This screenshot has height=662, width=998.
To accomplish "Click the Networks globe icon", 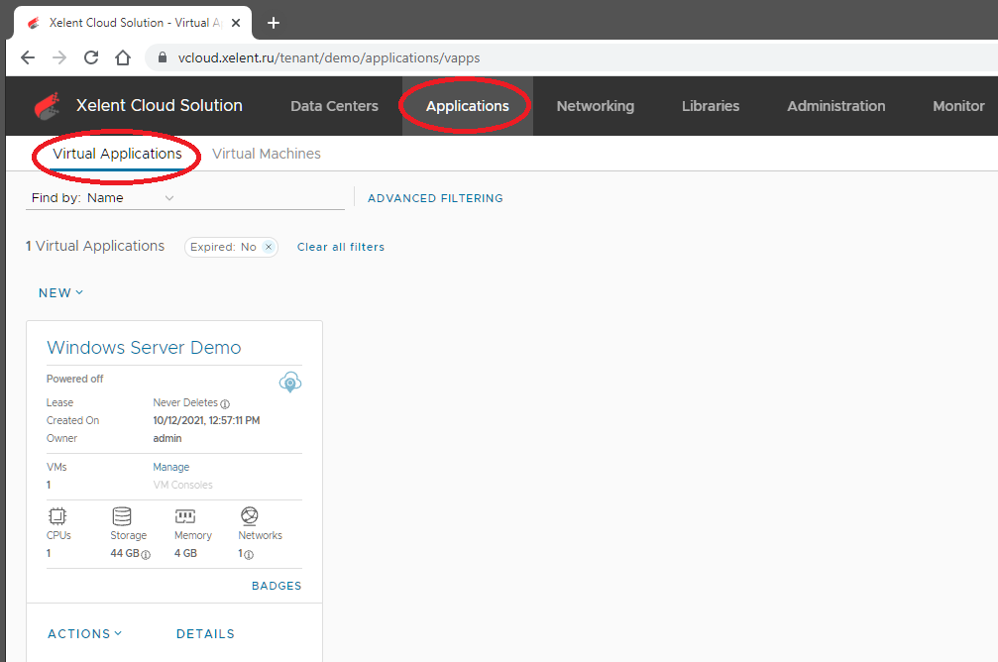I will click(x=250, y=515).
